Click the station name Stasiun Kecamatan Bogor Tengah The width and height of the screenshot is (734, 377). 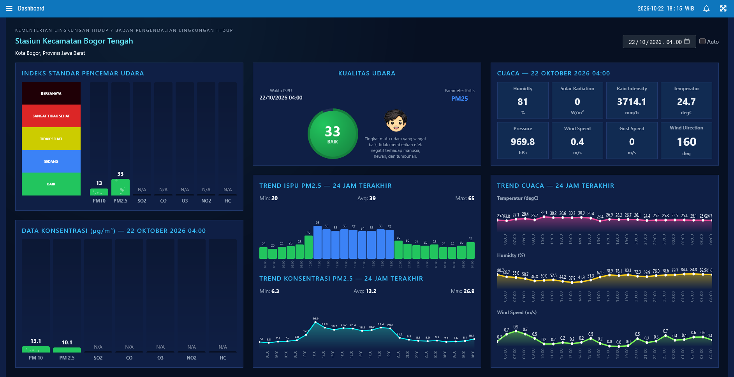point(74,41)
